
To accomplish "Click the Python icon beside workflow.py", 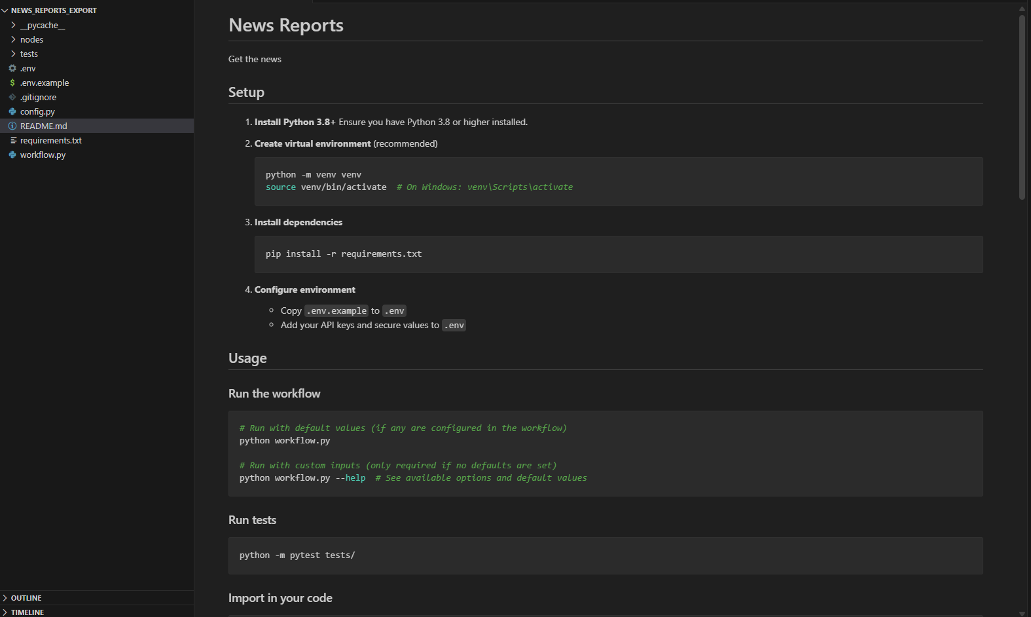I will tap(12, 155).
